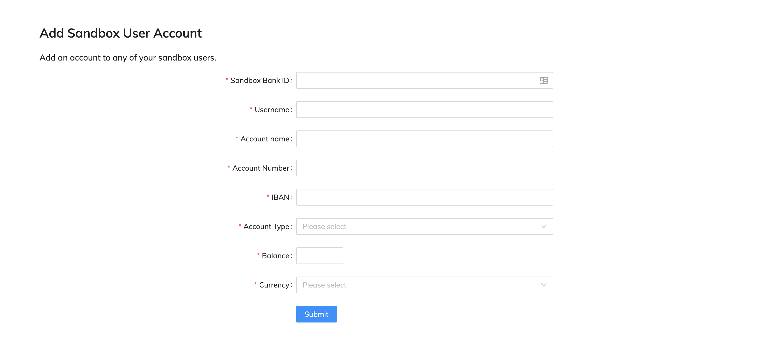Open the Account Type select box
Screen dimensions: 782x359
(424, 226)
